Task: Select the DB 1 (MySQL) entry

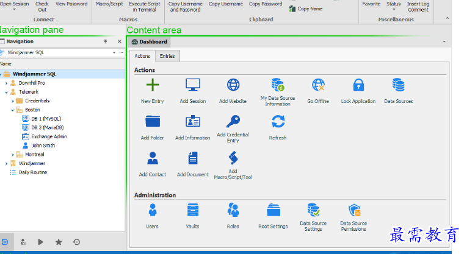Action: tap(46, 119)
